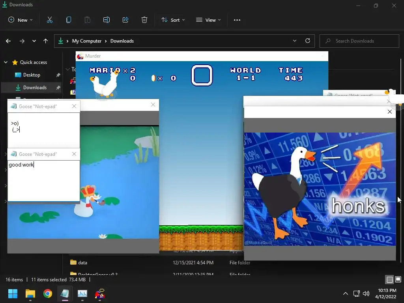
Task: Collapse the Quick access tree node
Action: pos(6,62)
